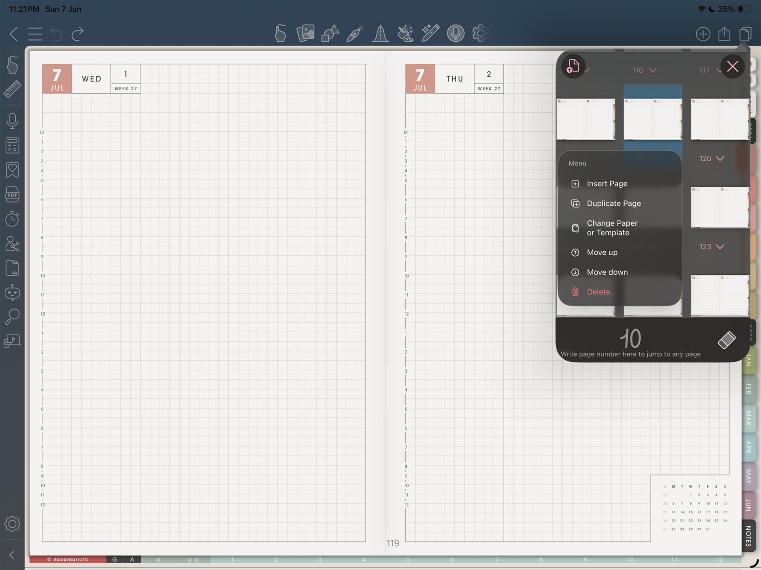Tap date 15 in the mini calendar
Viewport: 761px width, 570px height.
(x=691, y=512)
